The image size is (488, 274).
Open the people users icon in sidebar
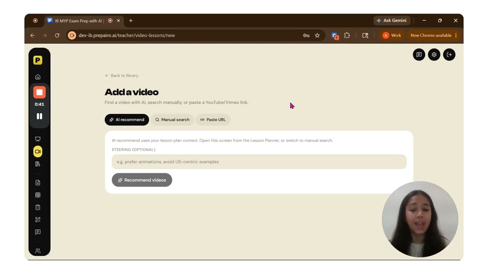coord(38,251)
